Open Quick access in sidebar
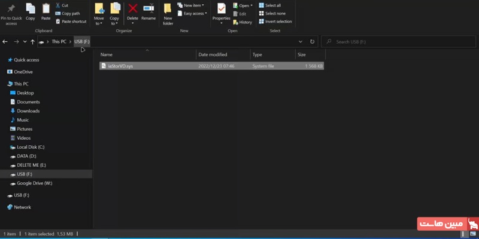Viewport: 479px width, 239px height. (x=23, y=60)
